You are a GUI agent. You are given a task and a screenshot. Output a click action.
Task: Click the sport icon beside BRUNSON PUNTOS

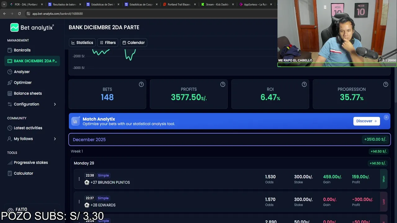(87, 182)
